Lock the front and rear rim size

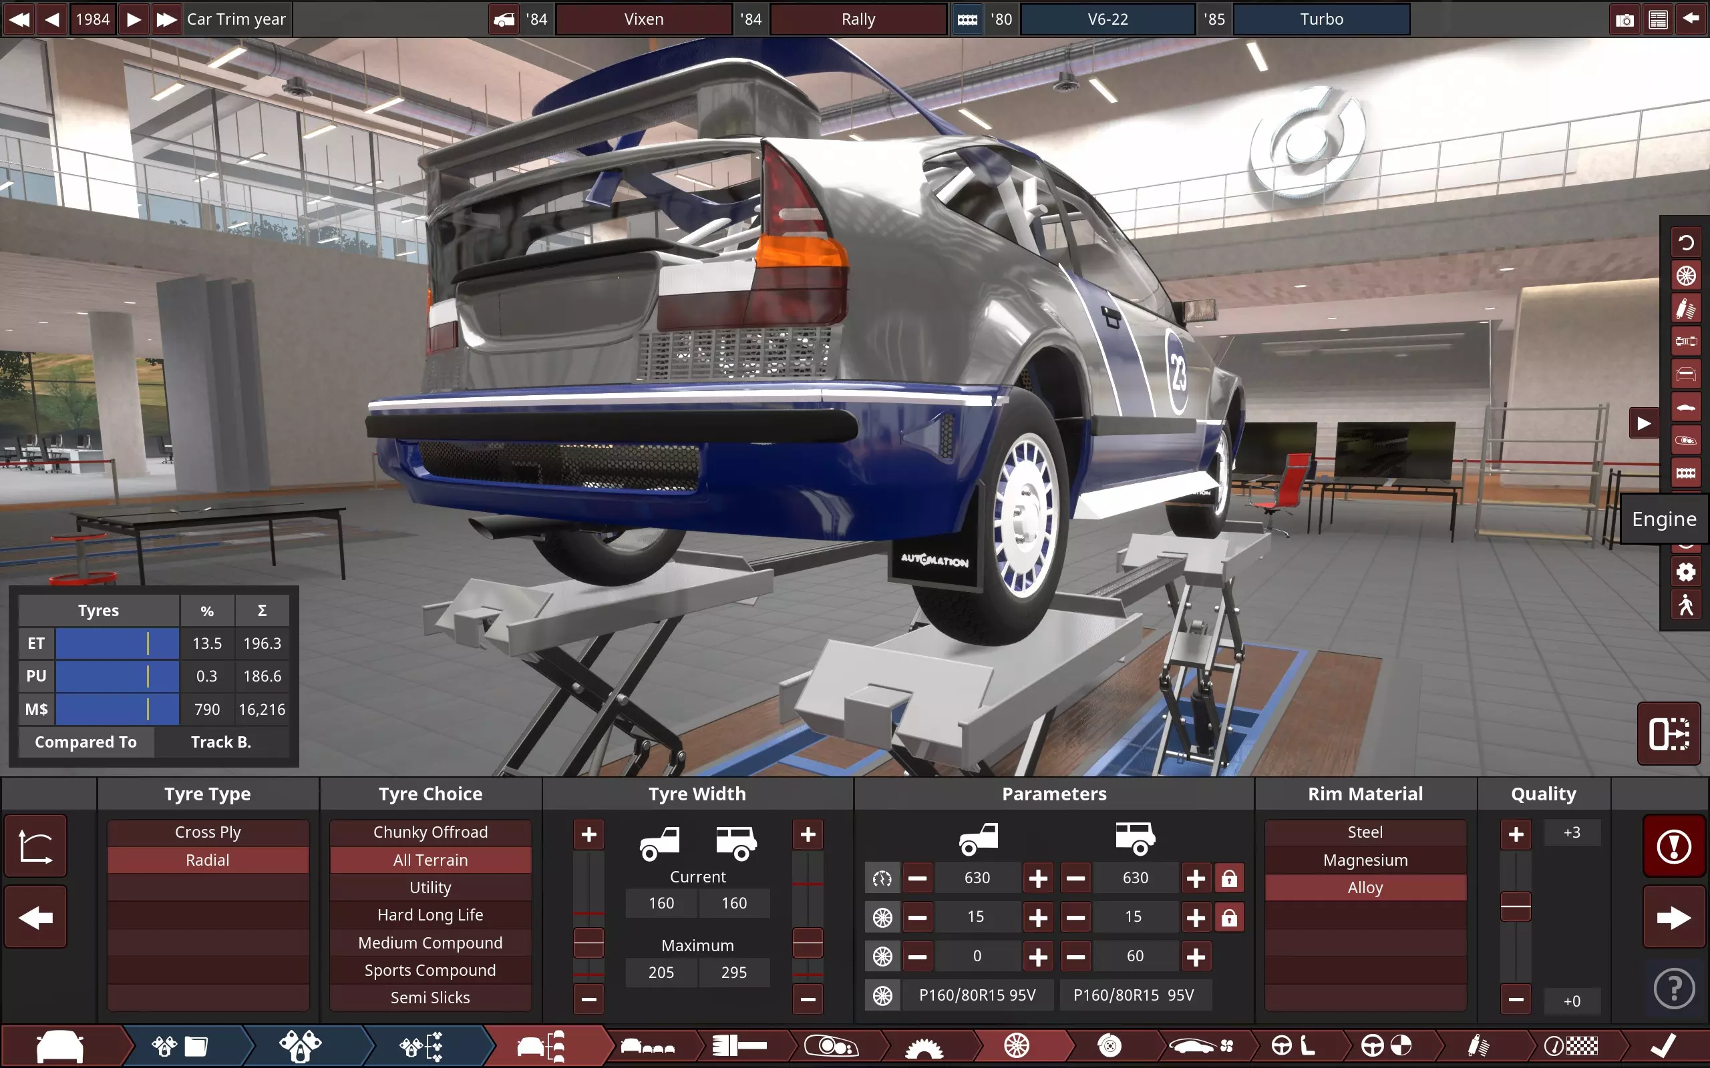pos(1229,918)
